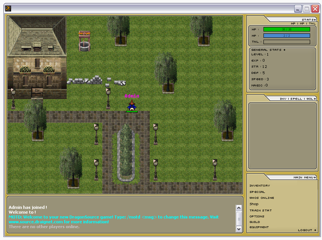Click the Admin player character sprite
The height and width of the screenshot is (240, 322).
132,105
